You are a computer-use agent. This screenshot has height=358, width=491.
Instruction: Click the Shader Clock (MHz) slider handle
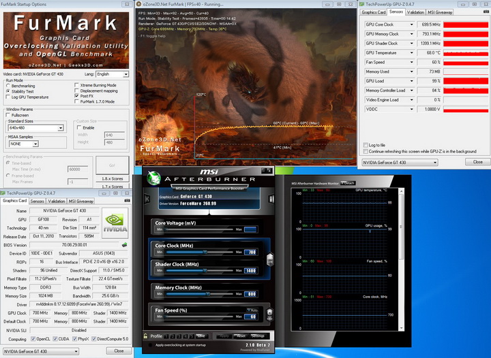click(x=205, y=270)
